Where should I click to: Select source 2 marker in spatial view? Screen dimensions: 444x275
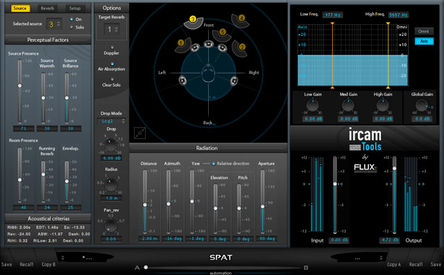pyautogui.click(x=240, y=48)
